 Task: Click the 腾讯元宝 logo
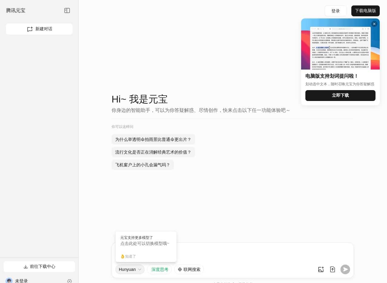point(16,10)
